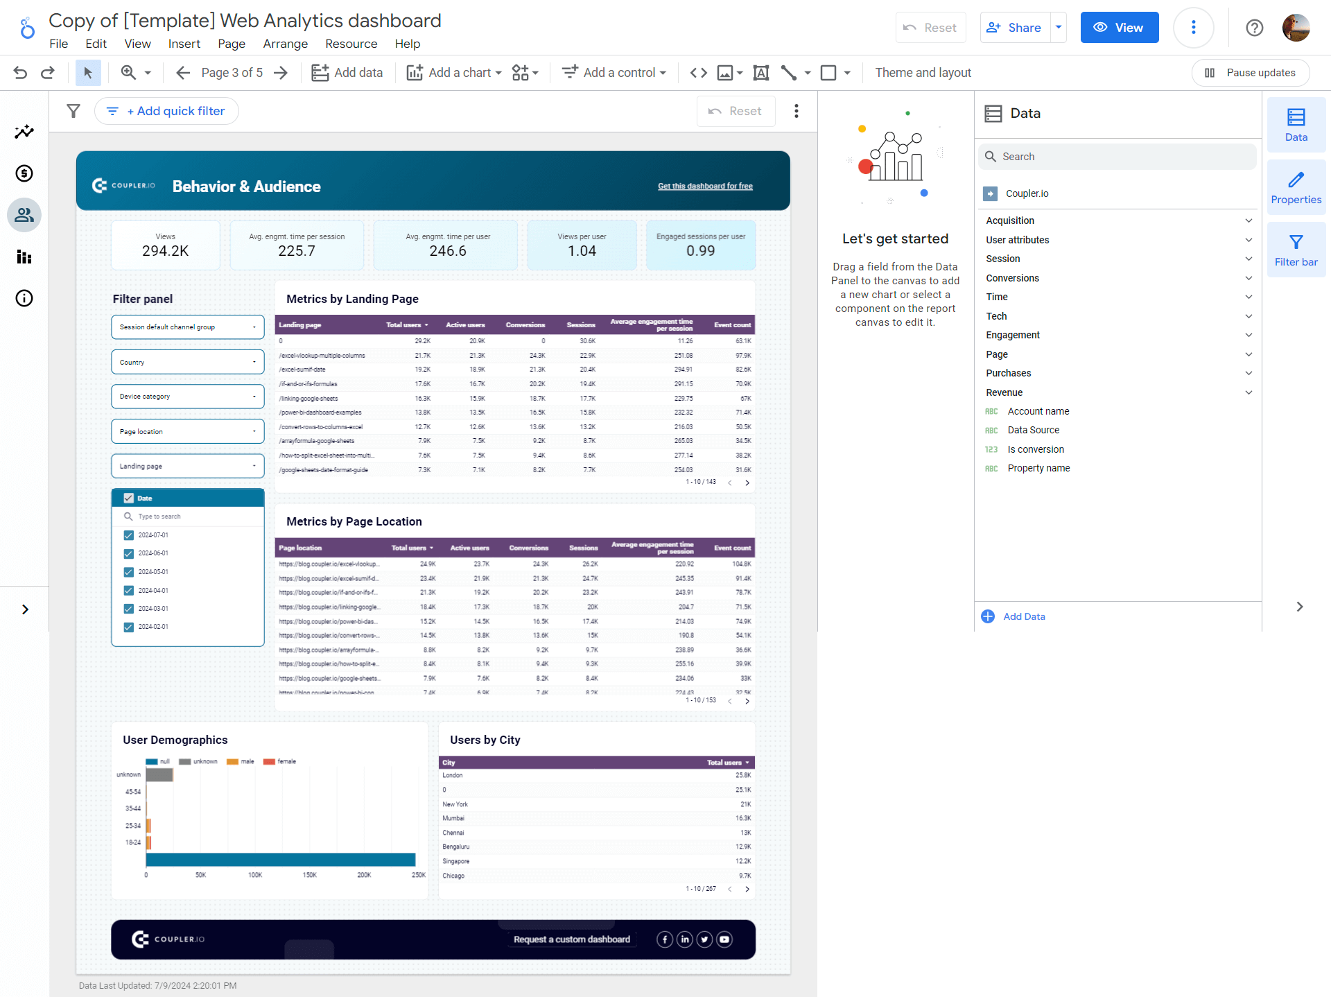Open Looker Studio home logo
Image resolution: width=1331 pixels, height=997 pixels.
[27, 28]
